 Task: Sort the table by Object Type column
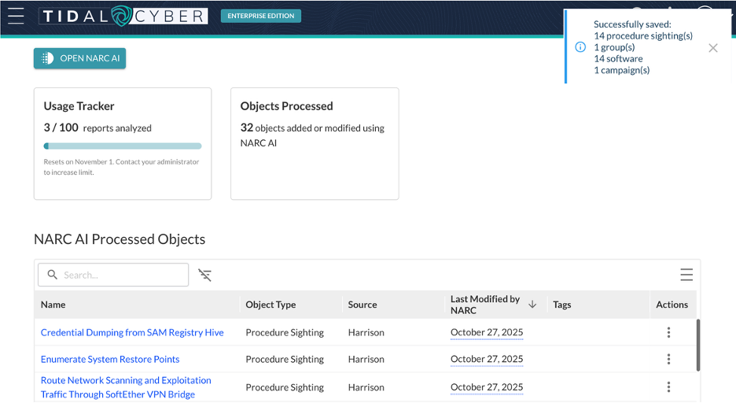(x=270, y=305)
